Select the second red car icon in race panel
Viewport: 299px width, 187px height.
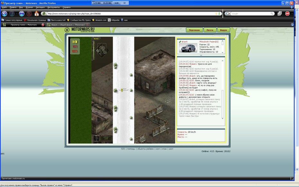tap(75, 51)
